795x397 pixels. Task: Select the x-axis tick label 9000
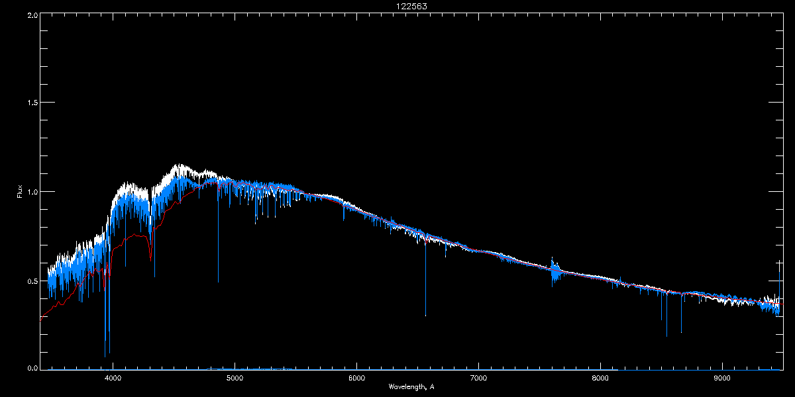click(x=722, y=378)
